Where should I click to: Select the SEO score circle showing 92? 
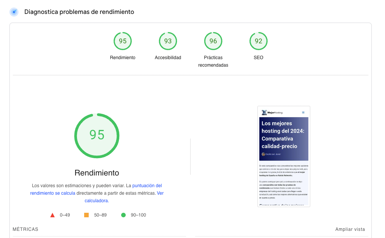pos(259,41)
